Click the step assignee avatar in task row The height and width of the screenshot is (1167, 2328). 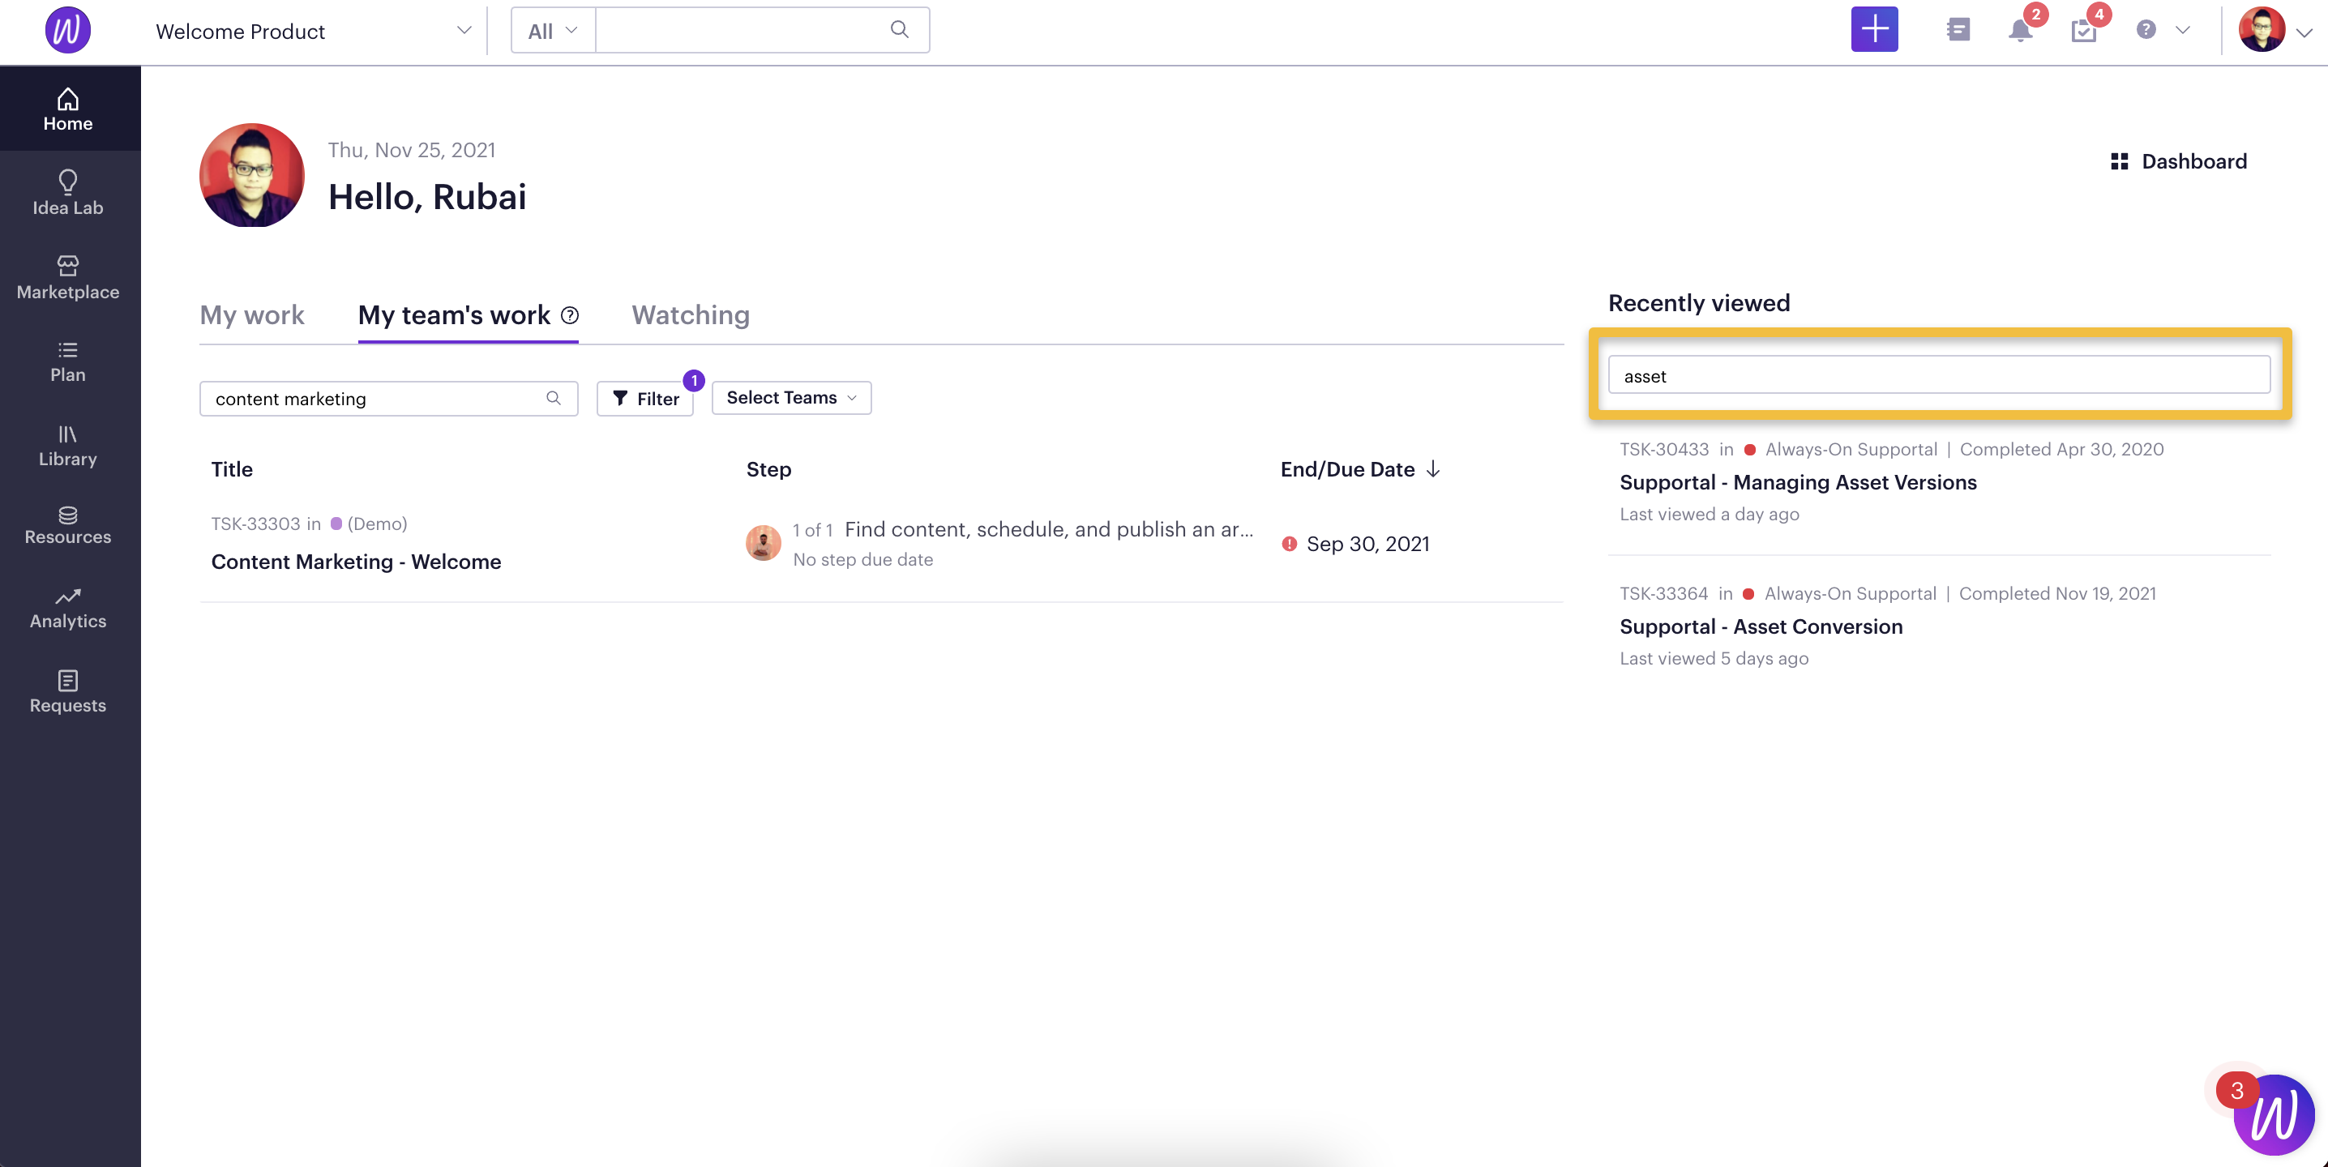click(764, 543)
